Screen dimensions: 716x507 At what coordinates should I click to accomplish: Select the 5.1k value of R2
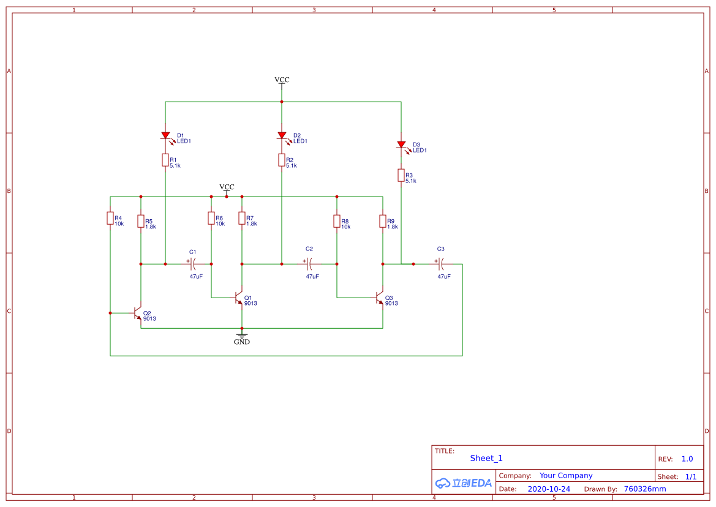292,166
